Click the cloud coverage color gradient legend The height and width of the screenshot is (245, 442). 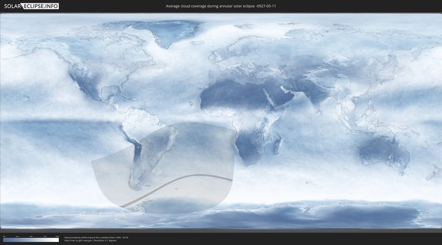point(31,239)
